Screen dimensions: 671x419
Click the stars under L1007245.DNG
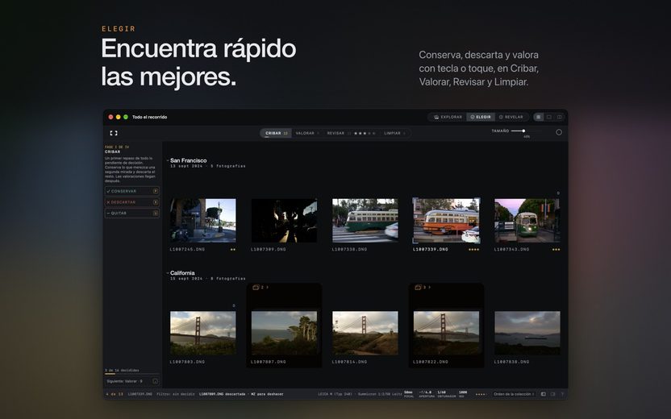(x=233, y=249)
